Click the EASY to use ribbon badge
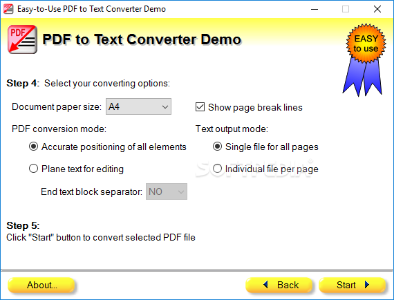 364,60
